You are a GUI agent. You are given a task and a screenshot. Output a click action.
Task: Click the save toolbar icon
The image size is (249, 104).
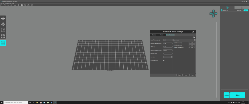(5, 5)
